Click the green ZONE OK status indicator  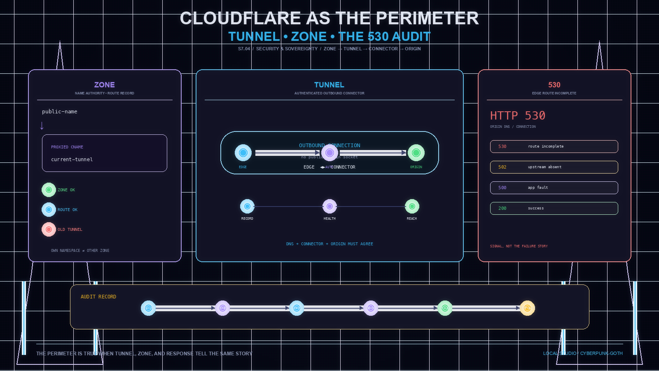coord(49,190)
